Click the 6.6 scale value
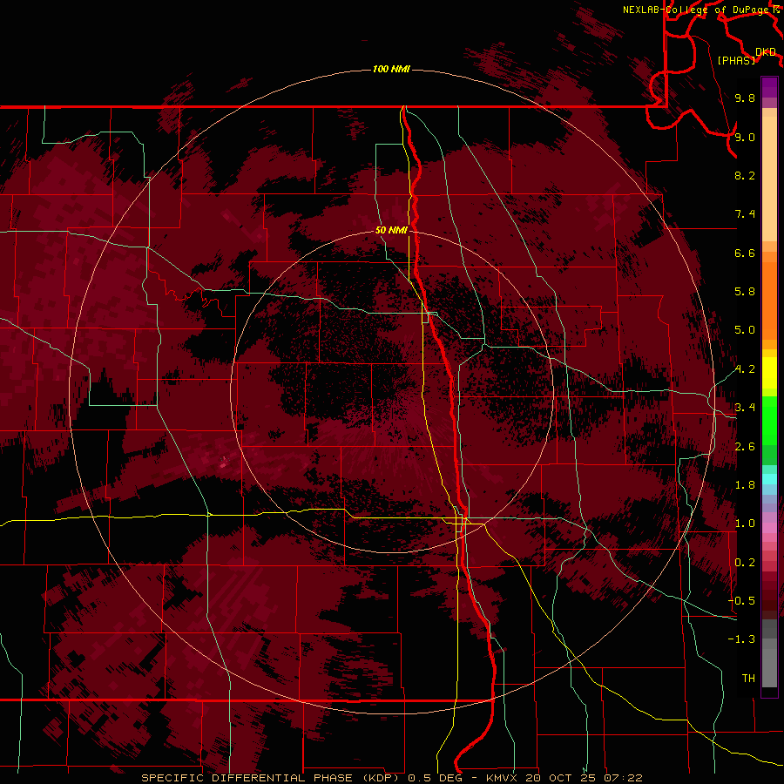This screenshot has height=784, width=784. [x=745, y=253]
